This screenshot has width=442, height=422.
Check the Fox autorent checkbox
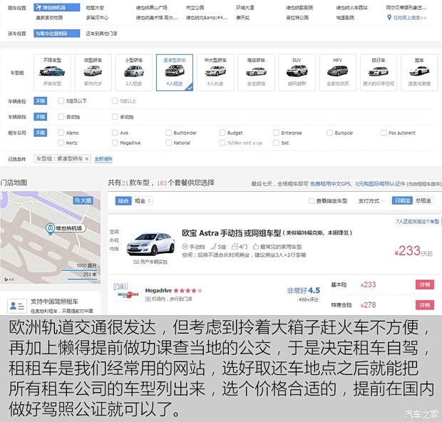[x=384, y=133]
